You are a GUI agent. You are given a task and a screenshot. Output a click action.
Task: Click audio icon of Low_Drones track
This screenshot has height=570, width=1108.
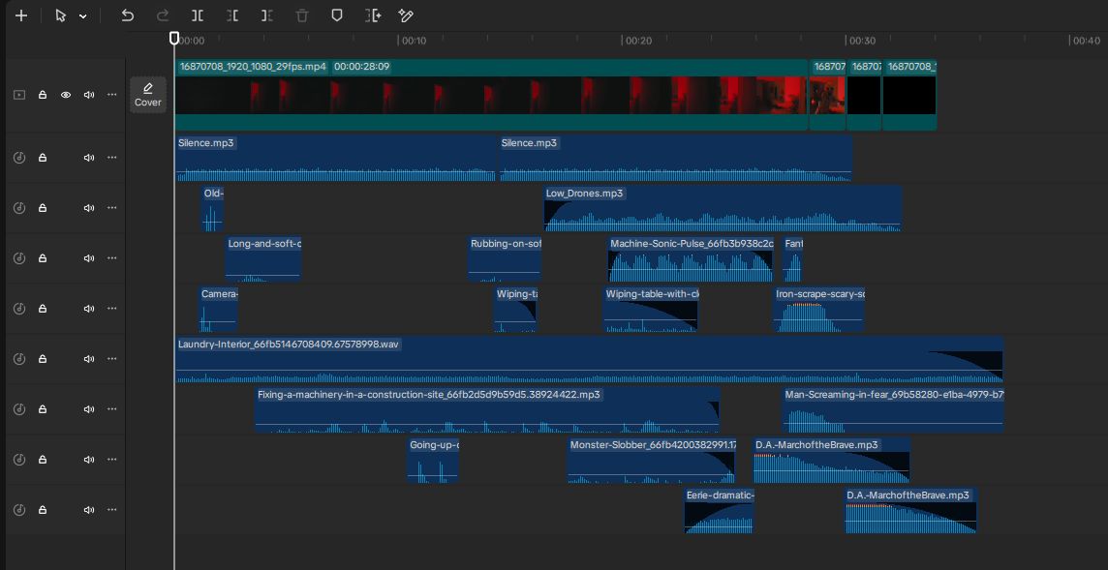(x=19, y=208)
